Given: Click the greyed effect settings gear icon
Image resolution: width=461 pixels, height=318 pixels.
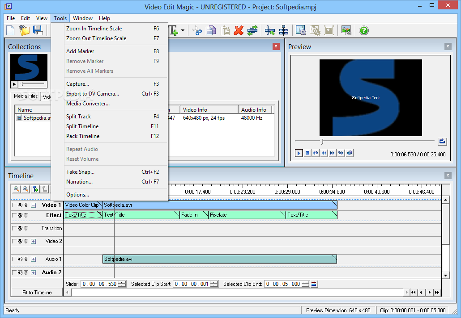Looking at the screenshot, I should 315,30.
